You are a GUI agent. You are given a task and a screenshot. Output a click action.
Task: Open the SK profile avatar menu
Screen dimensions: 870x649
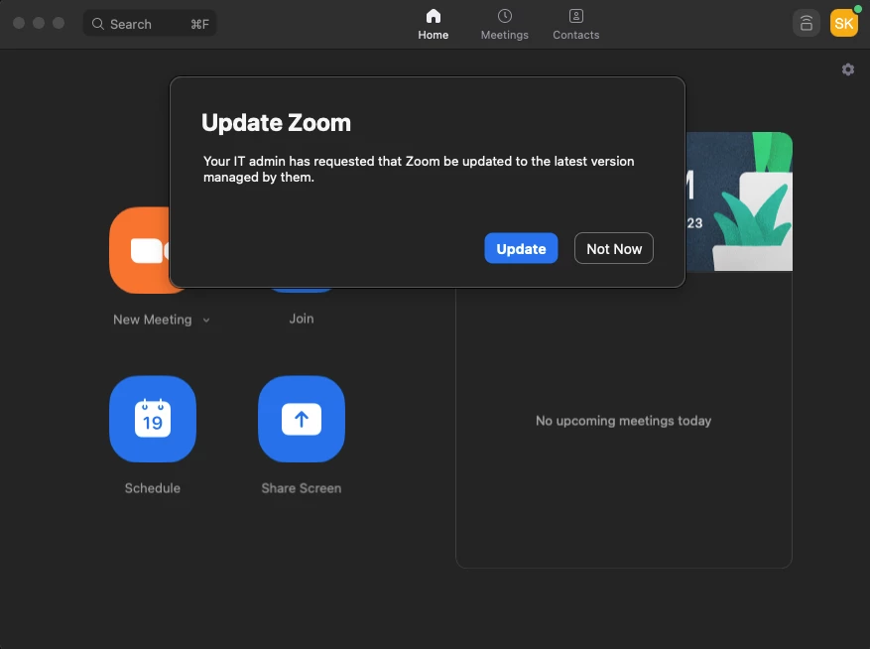coord(843,23)
